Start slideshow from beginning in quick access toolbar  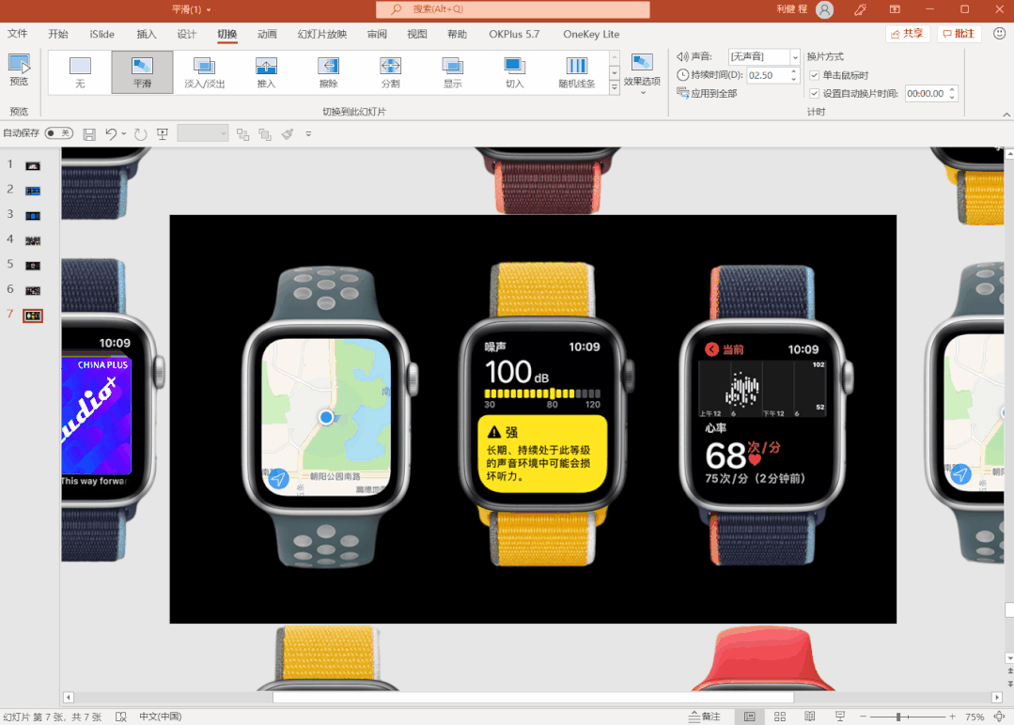pos(163,133)
